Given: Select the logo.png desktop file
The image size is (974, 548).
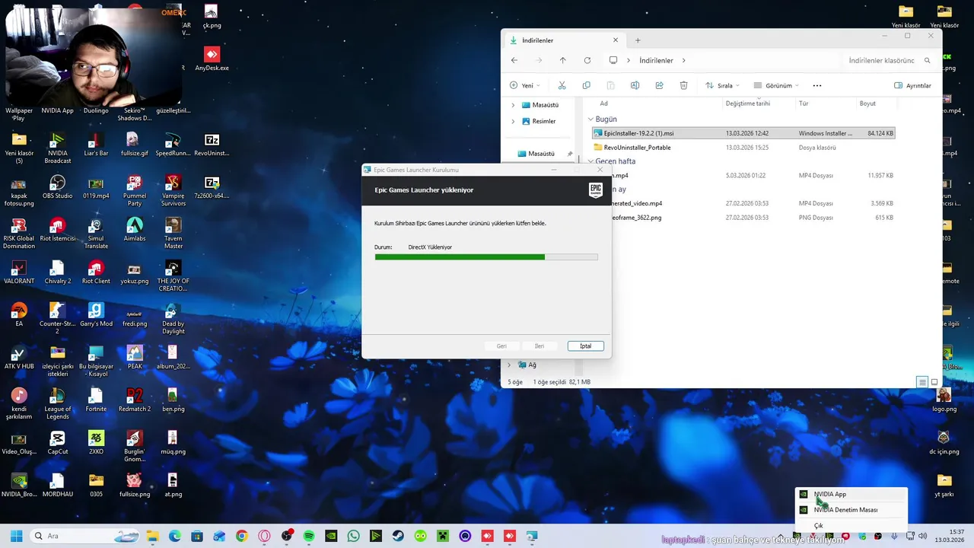Looking at the screenshot, I should point(944,400).
